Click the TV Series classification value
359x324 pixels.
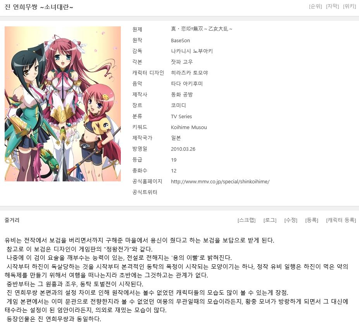(x=181, y=116)
